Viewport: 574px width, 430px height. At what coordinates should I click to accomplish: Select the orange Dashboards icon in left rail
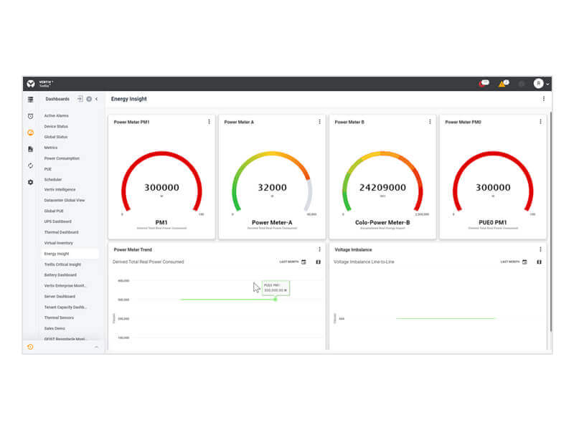(30, 132)
